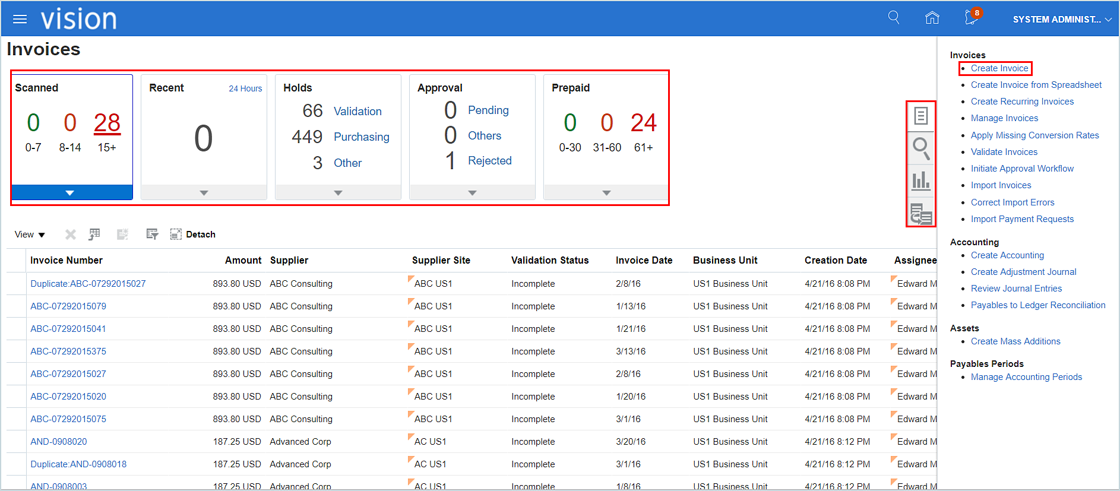Viewport: 1120px width, 491px height.
Task: Expand the Holds infotile arrow
Action: (x=338, y=193)
